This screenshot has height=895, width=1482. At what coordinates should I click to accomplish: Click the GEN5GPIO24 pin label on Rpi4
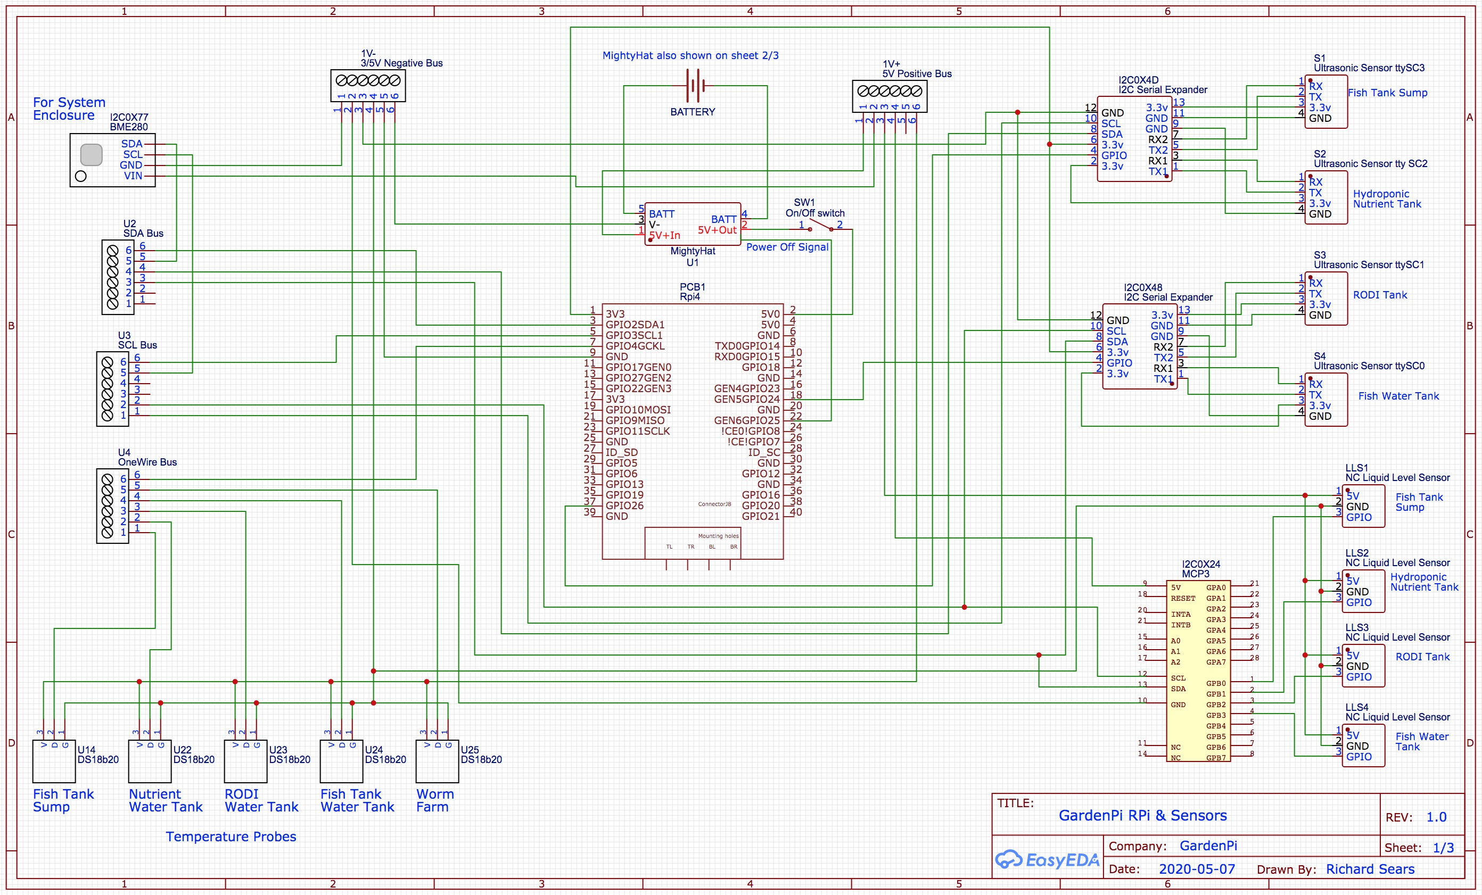point(746,399)
